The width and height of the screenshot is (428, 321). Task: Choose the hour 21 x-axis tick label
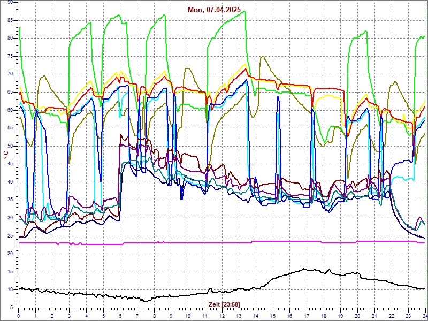pyautogui.click(x=374, y=316)
